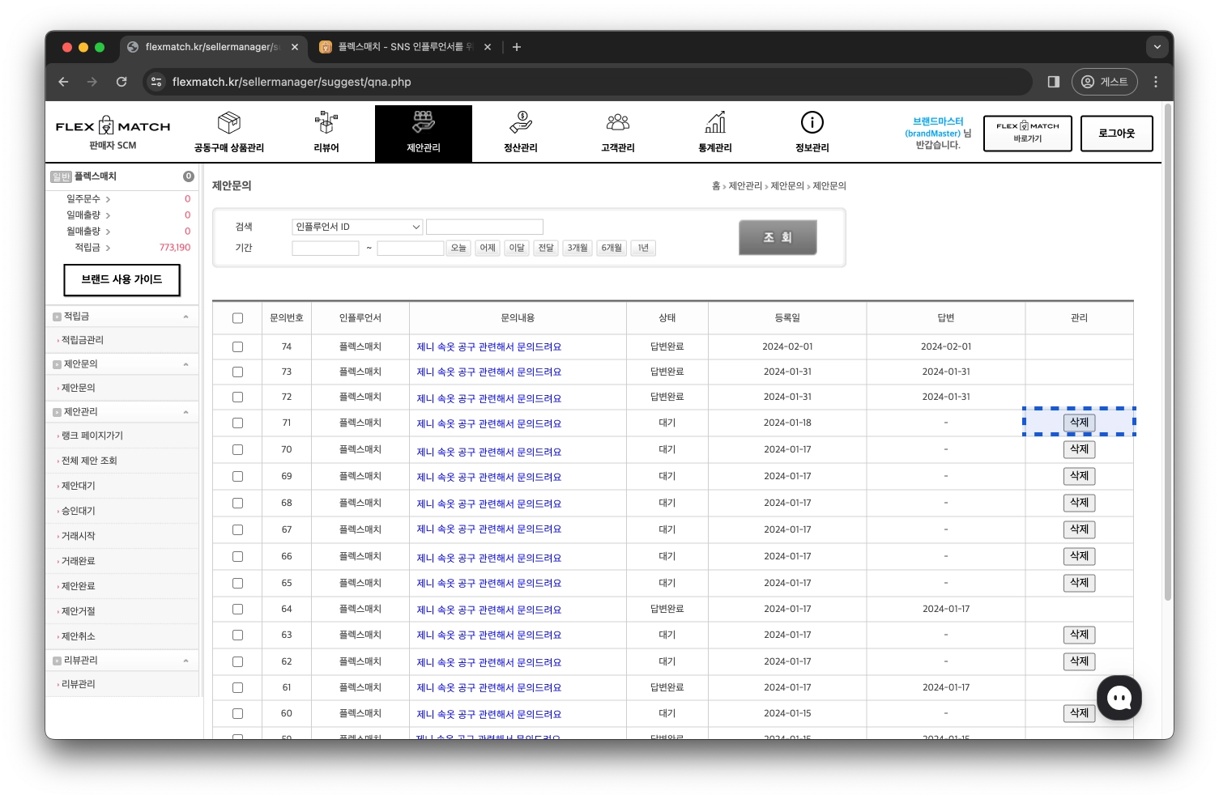This screenshot has width=1219, height=799.
Task: Open the browser side panel icon
Action: pyautogui.click(x=1054, y=82)
